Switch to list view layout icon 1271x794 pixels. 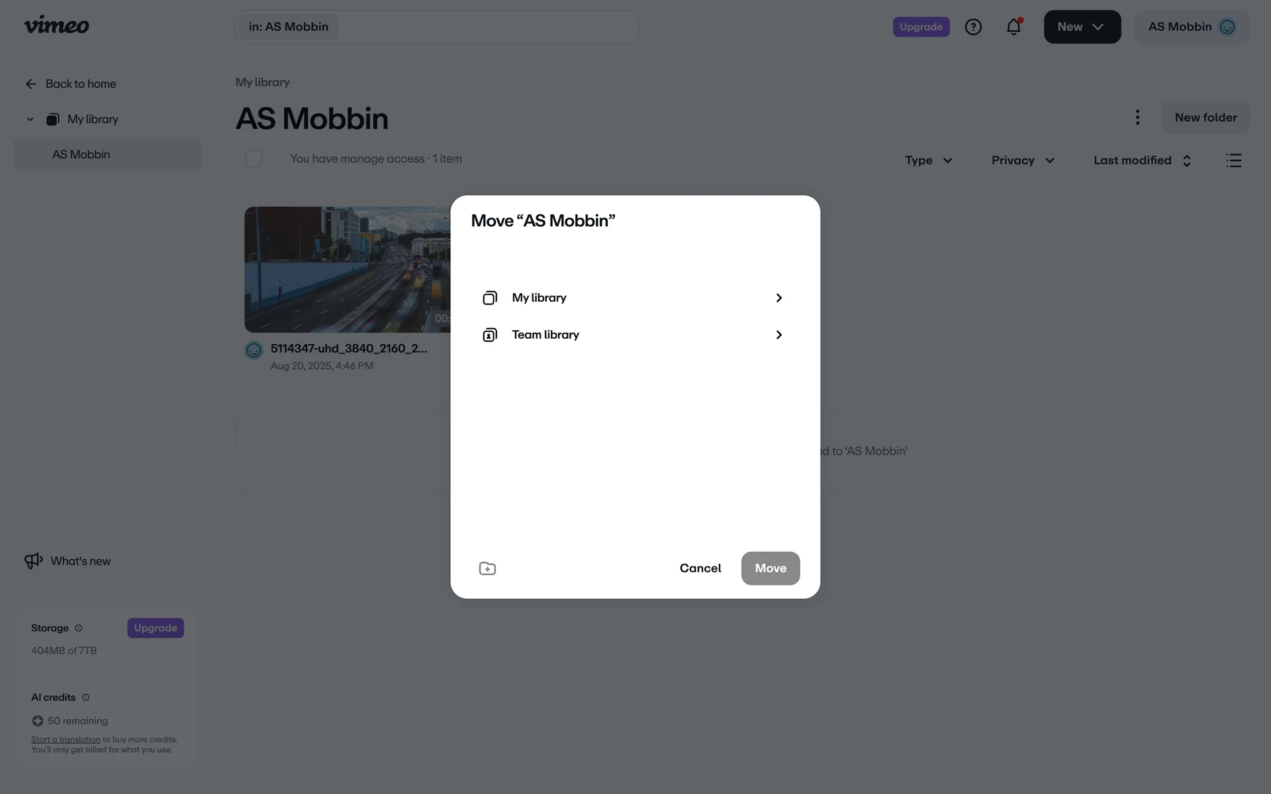[1233, 160]
